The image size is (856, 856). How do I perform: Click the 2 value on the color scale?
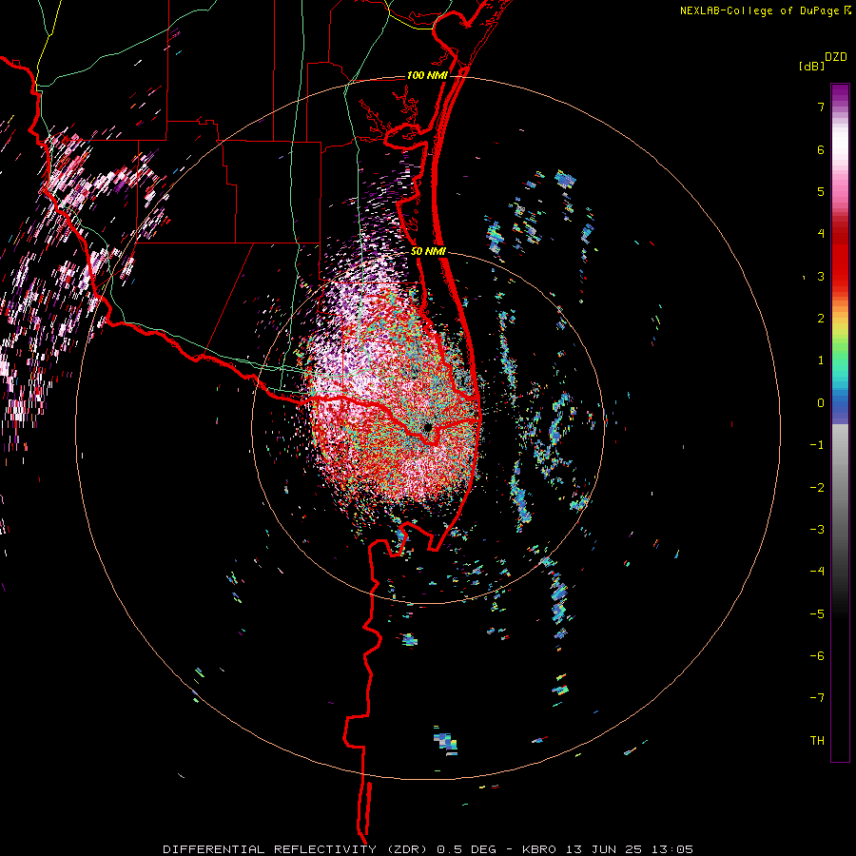pos(821,319)
